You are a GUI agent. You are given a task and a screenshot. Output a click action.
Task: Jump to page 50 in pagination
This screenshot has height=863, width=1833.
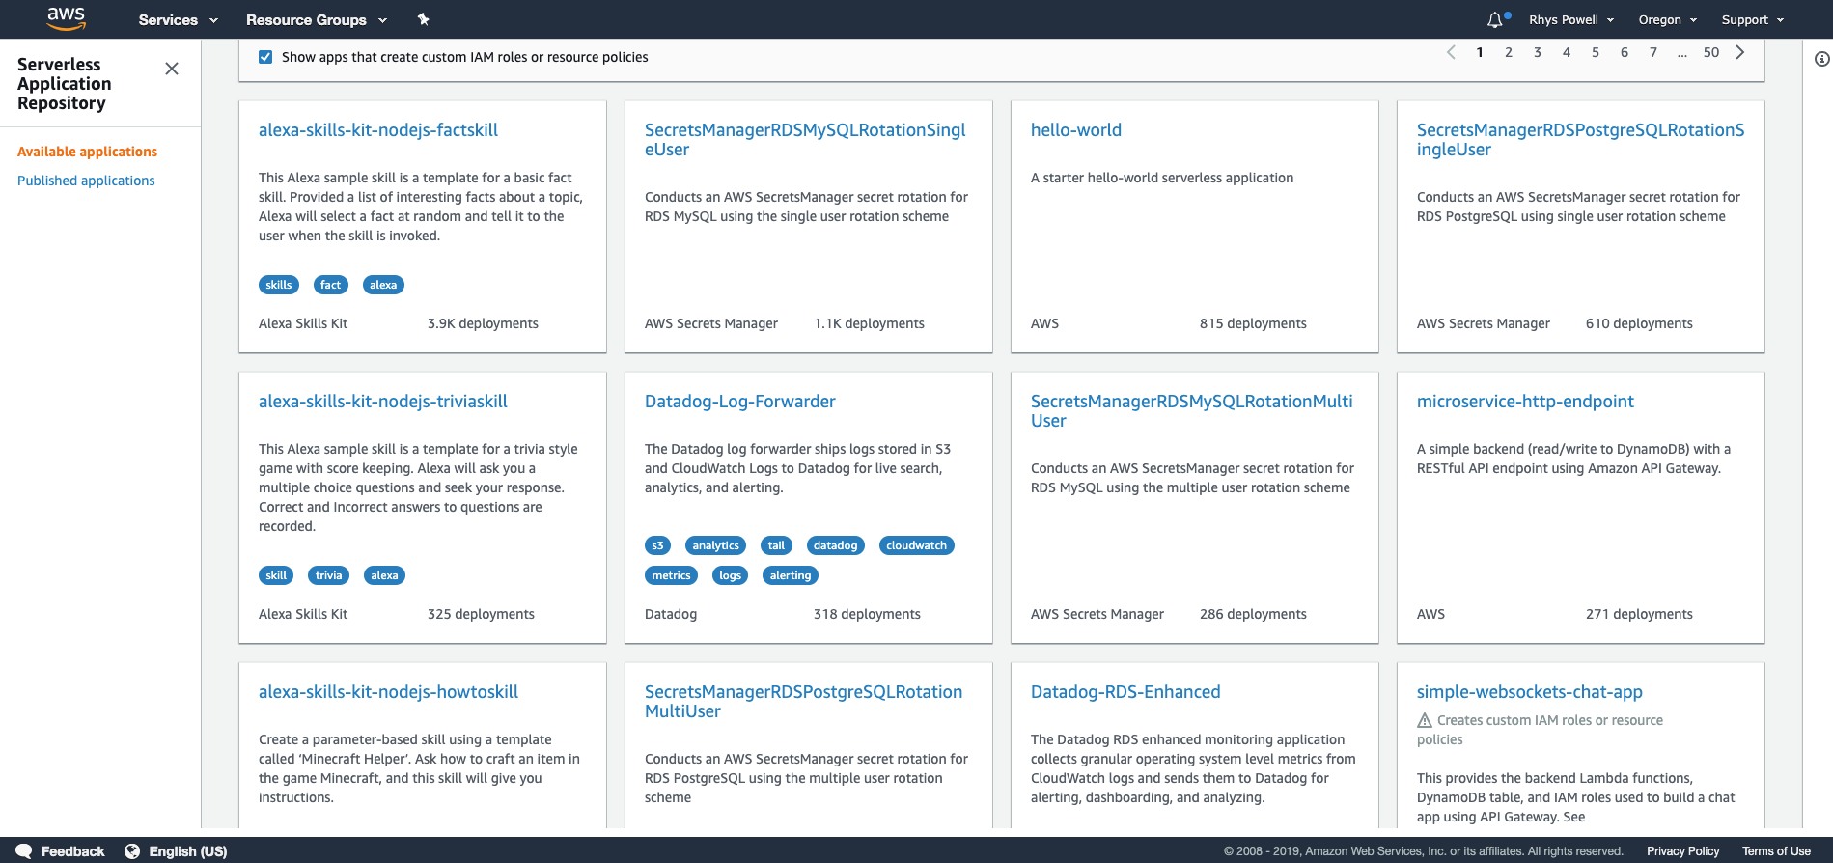click(x=1710, y=52)
